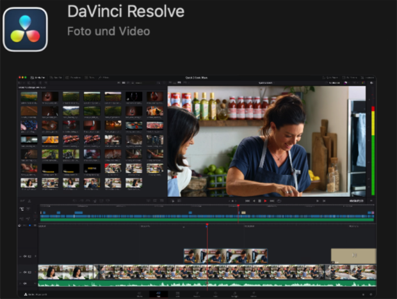Switch to the Color page tab
Viewport: 397px width, 299px height.
pos(215,294)
